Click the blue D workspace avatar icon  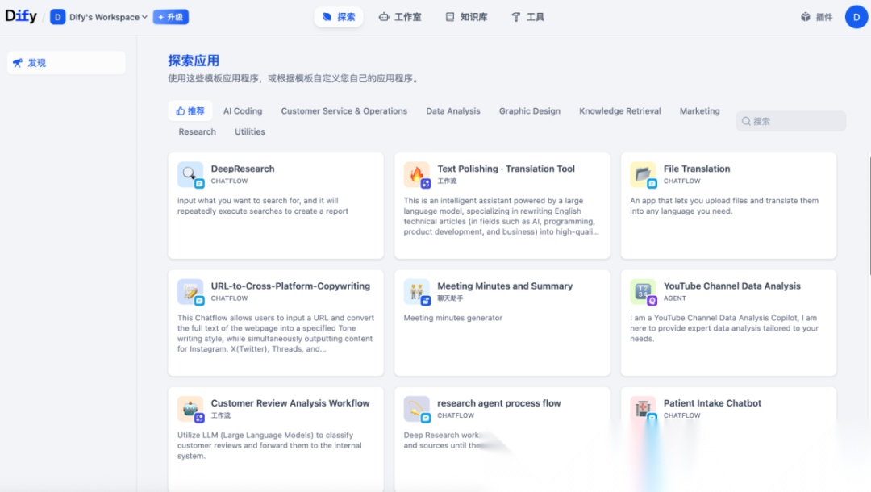coord(57,17)
